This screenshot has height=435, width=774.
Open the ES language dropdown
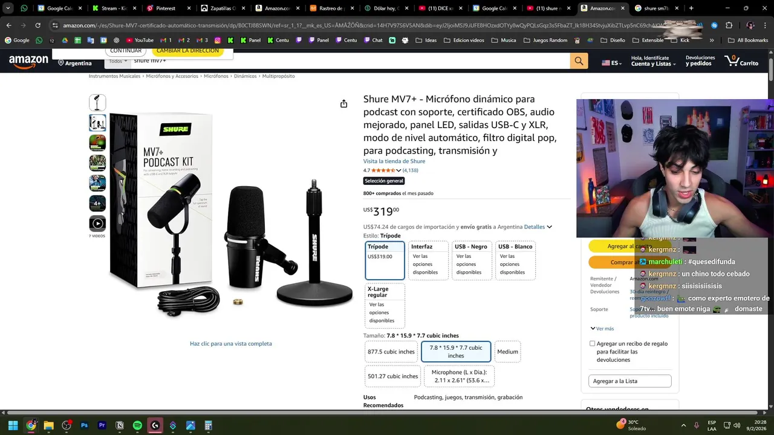pos(611,63)
